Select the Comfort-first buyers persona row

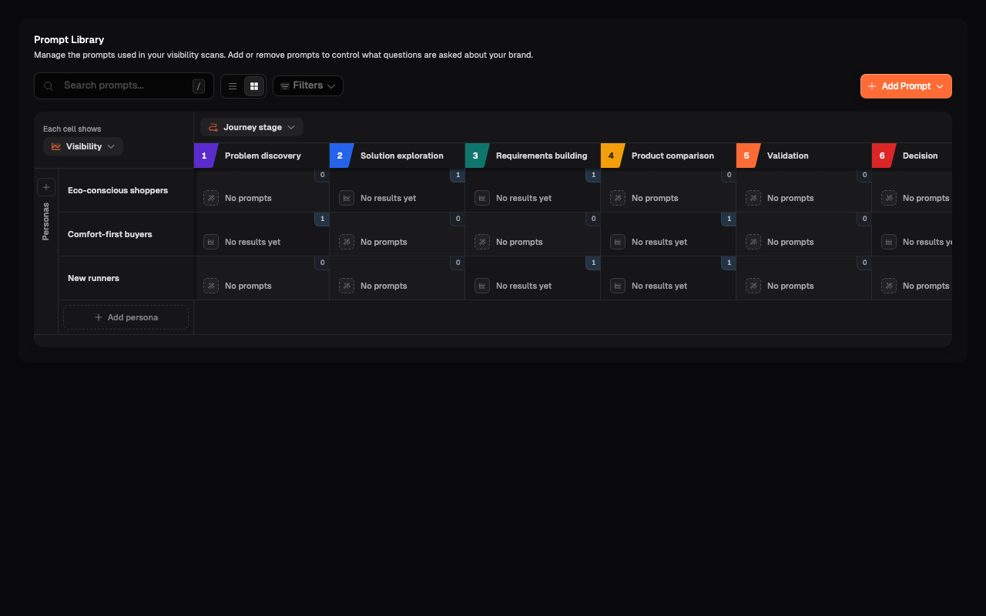(x=126, y=234)
